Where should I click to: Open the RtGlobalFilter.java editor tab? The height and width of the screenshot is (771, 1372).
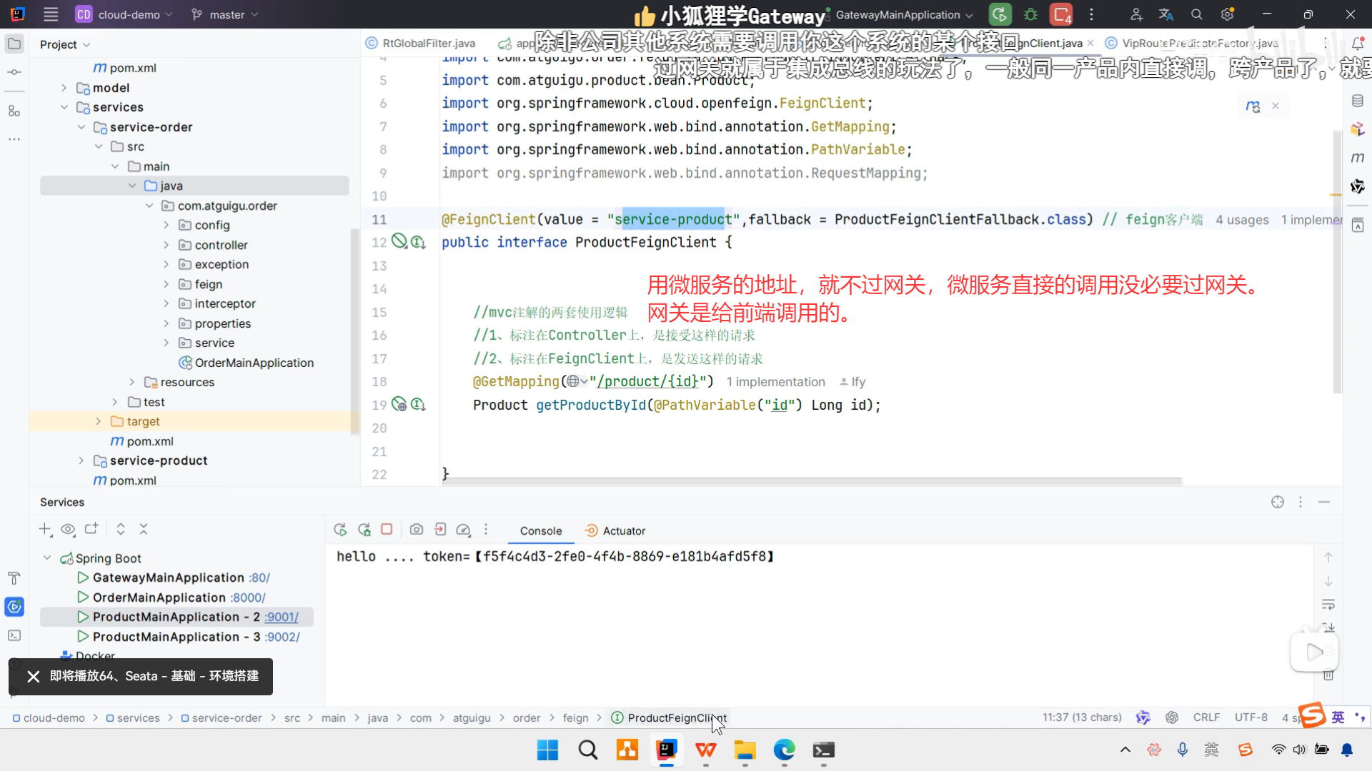point(428,44)
